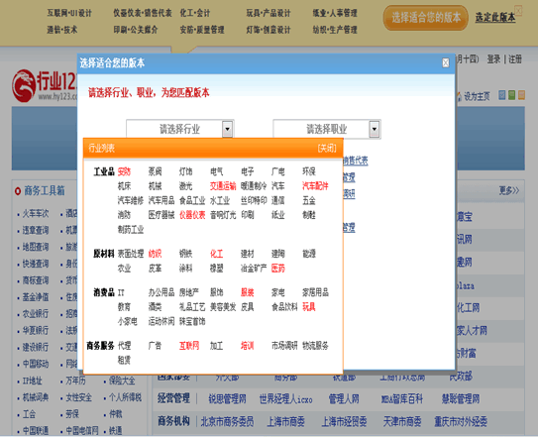
Task: Choose 冶金矿产 under 原材料
Action: pyautogui.click(x=254, y=269)
